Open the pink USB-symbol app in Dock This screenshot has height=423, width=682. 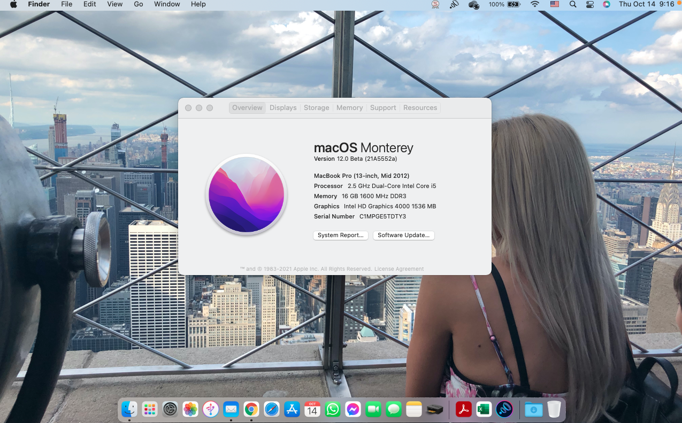tap(211, 410)
